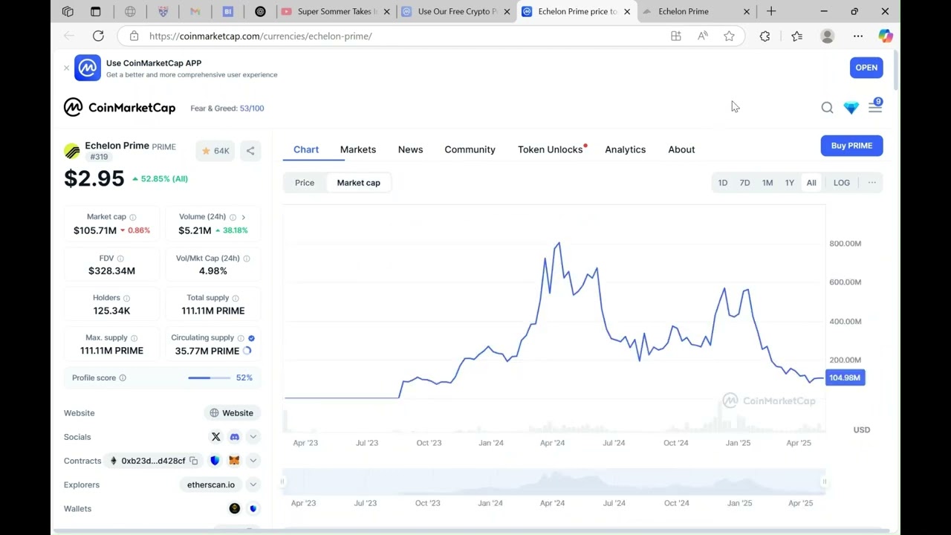Click the black-and-gold wallet icon
The height and width of the screenshot is (535, 951).
tap(234, 508)
